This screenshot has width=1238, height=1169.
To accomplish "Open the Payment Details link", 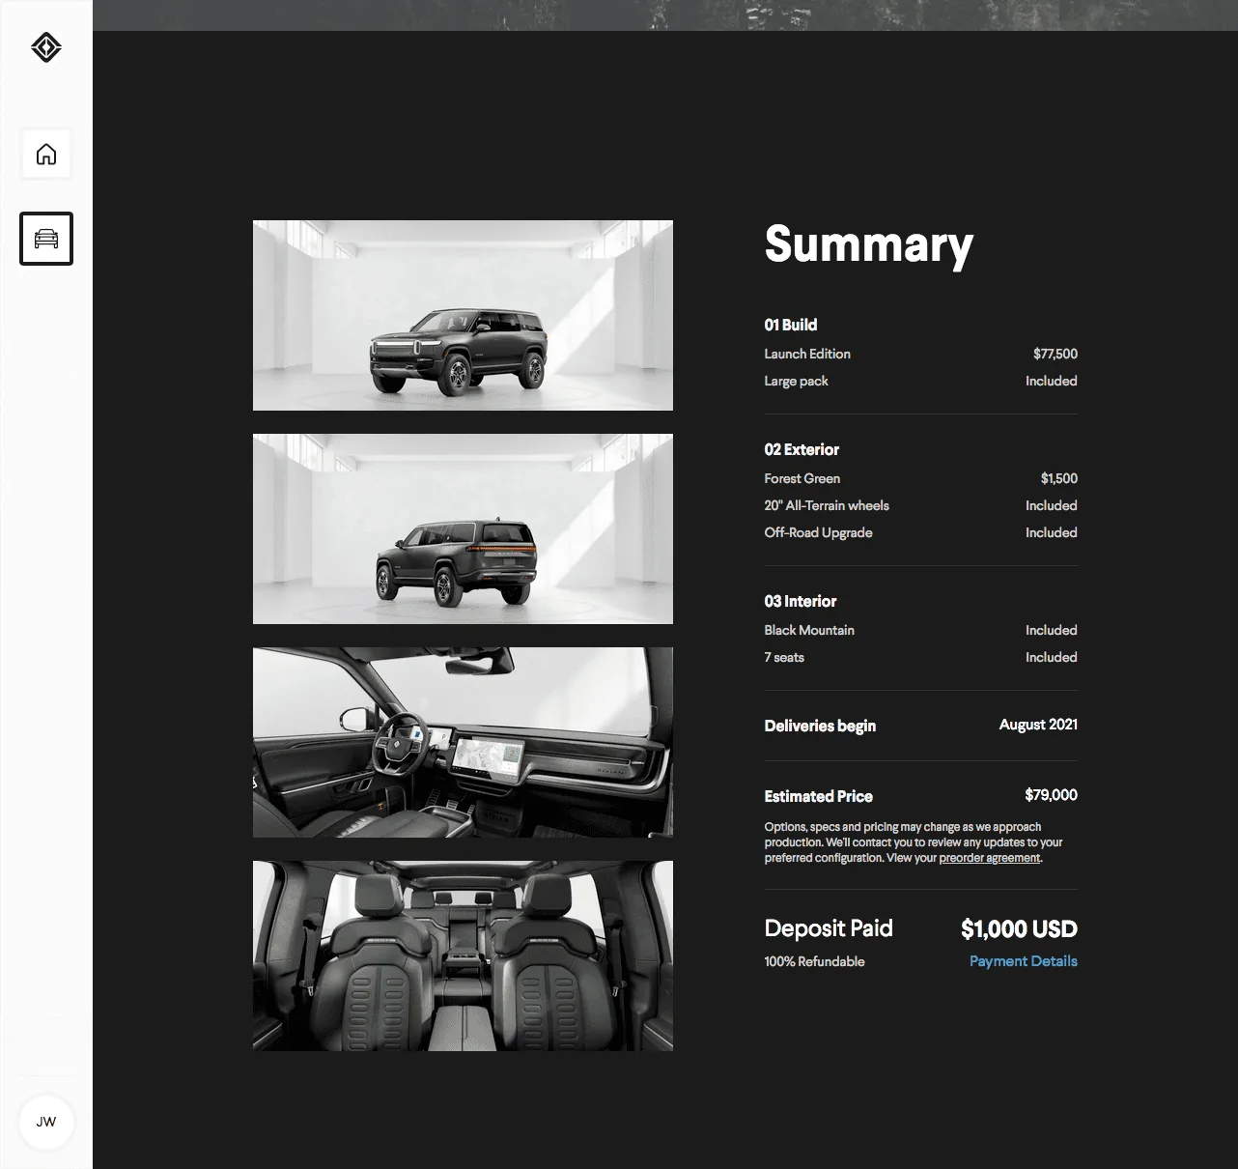I will (x=1024, y=961).
